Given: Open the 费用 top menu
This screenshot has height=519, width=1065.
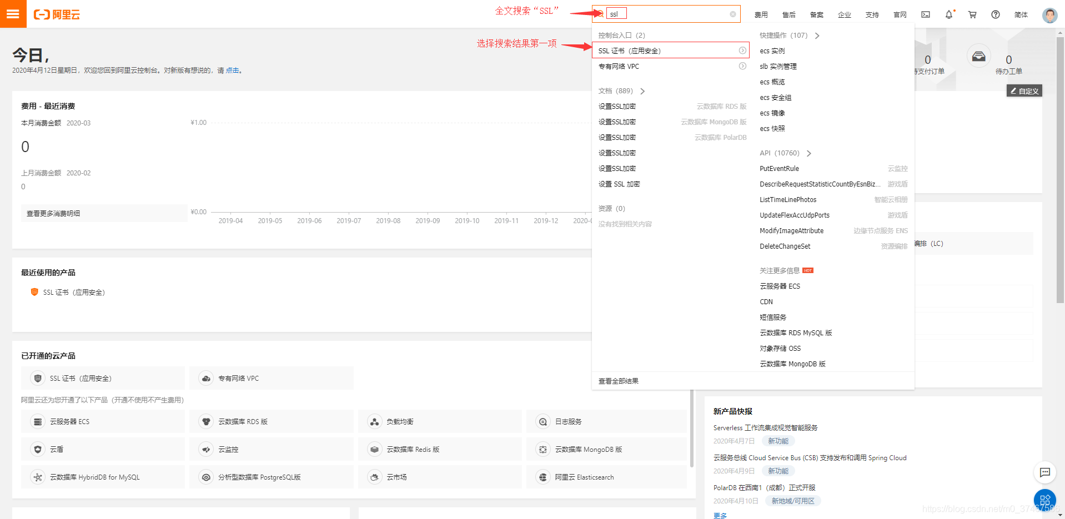Looking at the screenshot, I should click(x=761, y=15).
